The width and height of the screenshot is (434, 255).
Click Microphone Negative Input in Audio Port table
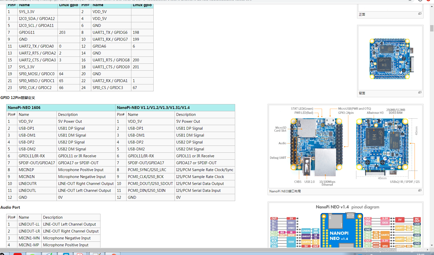click(71, 238)
